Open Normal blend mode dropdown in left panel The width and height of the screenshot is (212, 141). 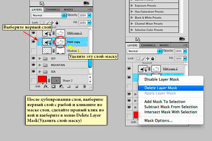click(x=49, y=16)
